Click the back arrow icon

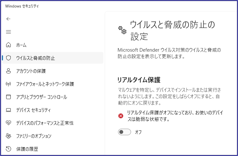[8, 19]
